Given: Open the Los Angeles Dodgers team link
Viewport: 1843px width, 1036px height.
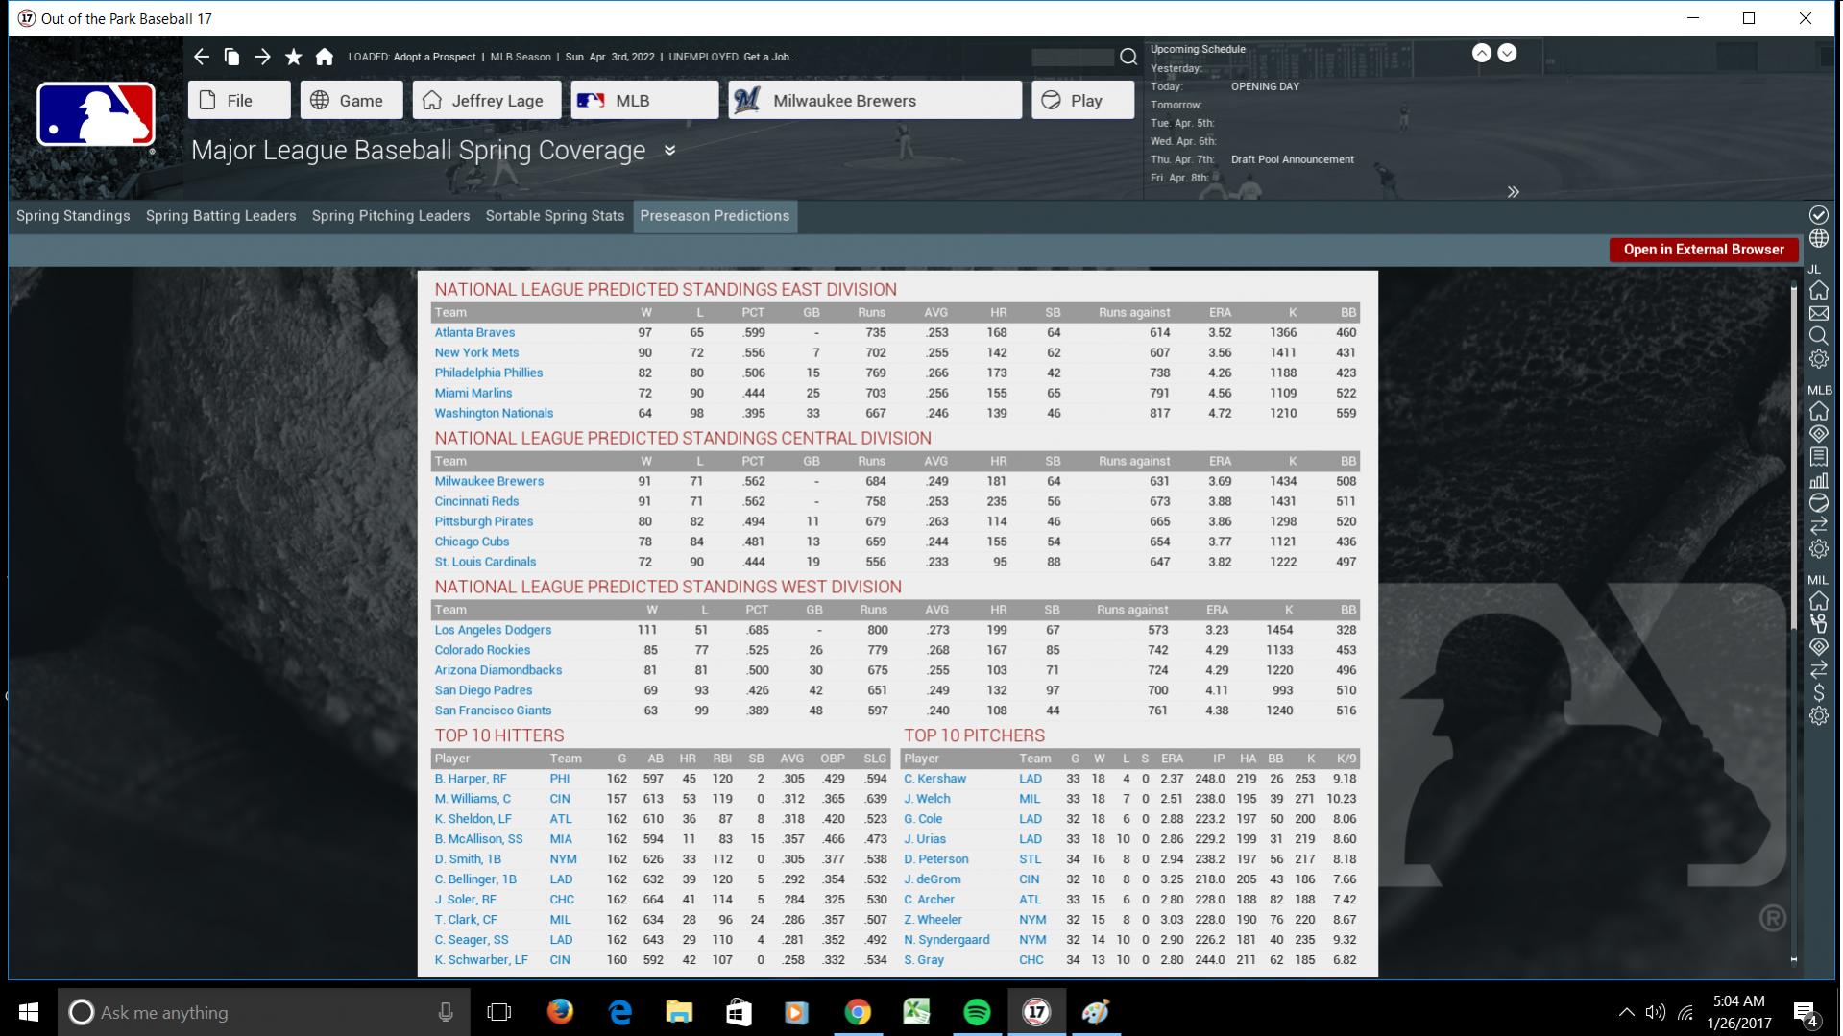Looking at the screenshot, I should [x=493, y=631].
